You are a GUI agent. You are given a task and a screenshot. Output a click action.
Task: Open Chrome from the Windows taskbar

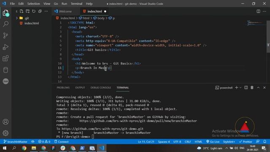click(x=24, y=148)
